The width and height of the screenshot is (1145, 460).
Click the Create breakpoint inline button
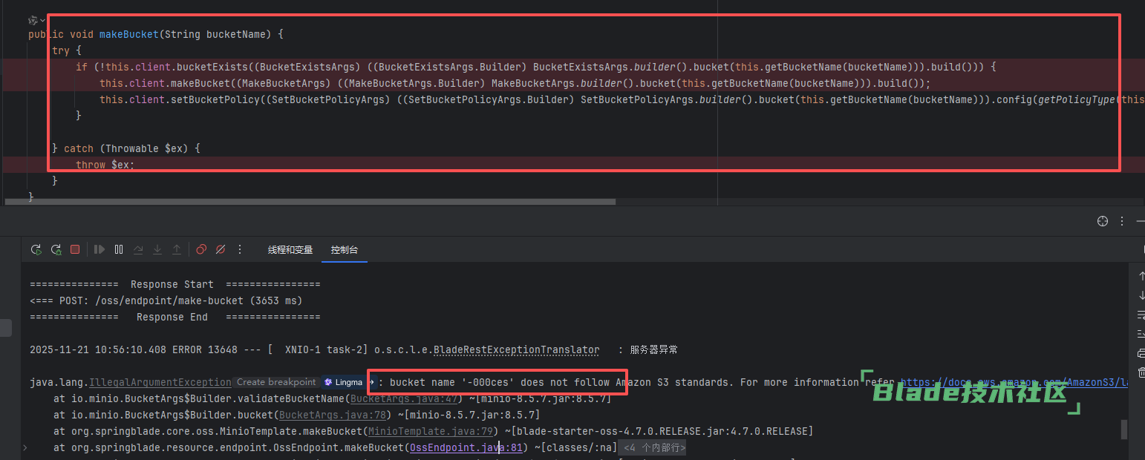tap(276, 382)
